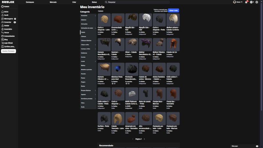Open Comunidades from the sidebar icon

pos(2,36)
